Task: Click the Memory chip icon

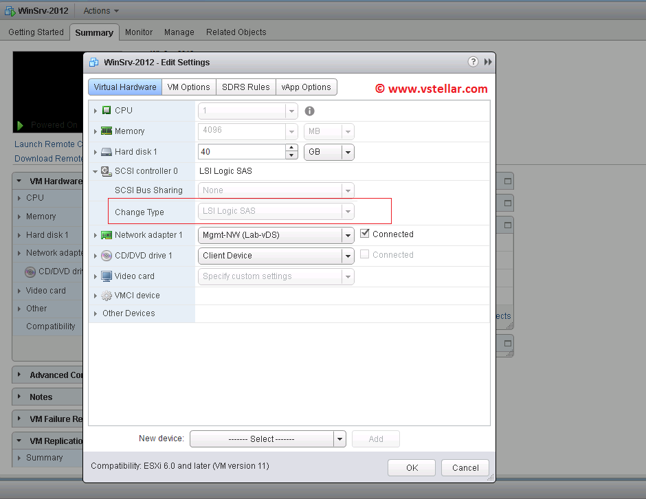Action: click(x=107, y=131)
